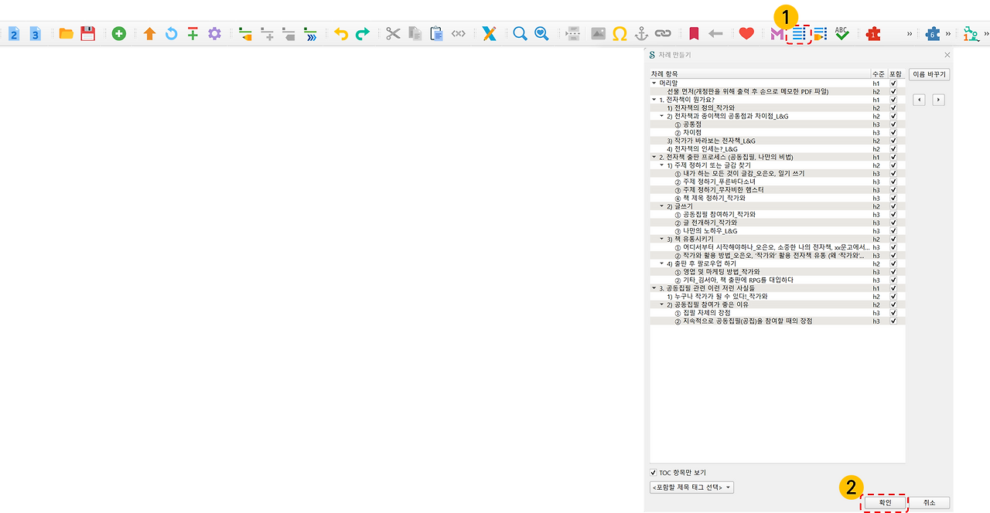Run spellcheck using the ABC checkmark icon

coord(841,33)
